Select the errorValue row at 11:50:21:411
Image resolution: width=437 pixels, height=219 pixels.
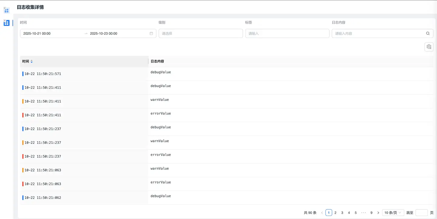pyautogui.click(x=161, y=115)
